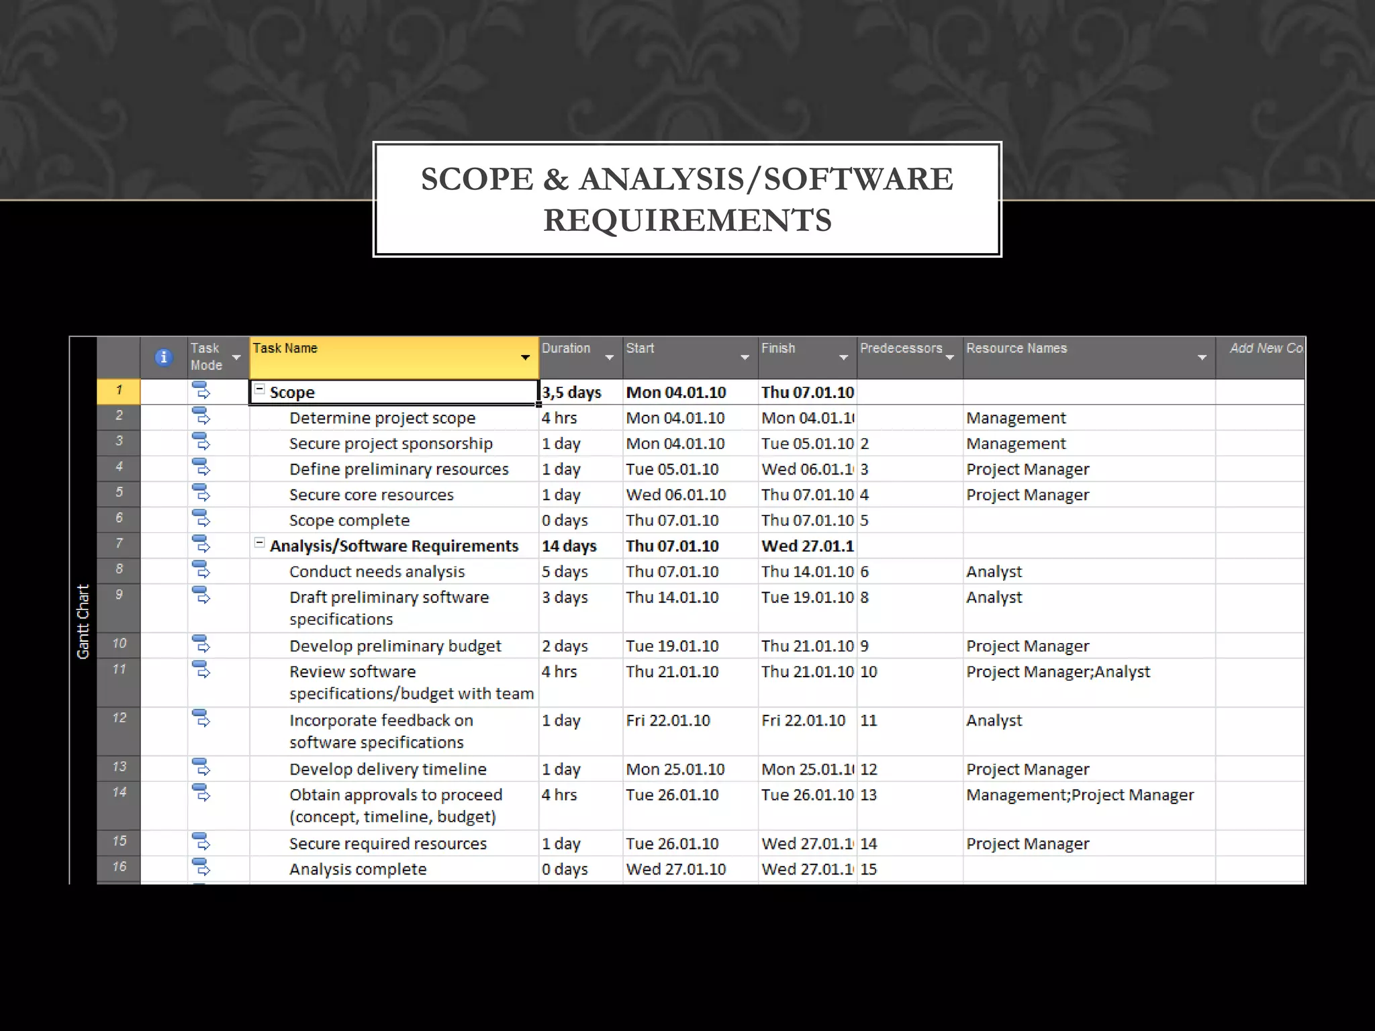Image resolution: width=1375 pixels, height=1031 pixels.
Task: Click predecessor '15' for Analysis complete
Action: point(910,869)
